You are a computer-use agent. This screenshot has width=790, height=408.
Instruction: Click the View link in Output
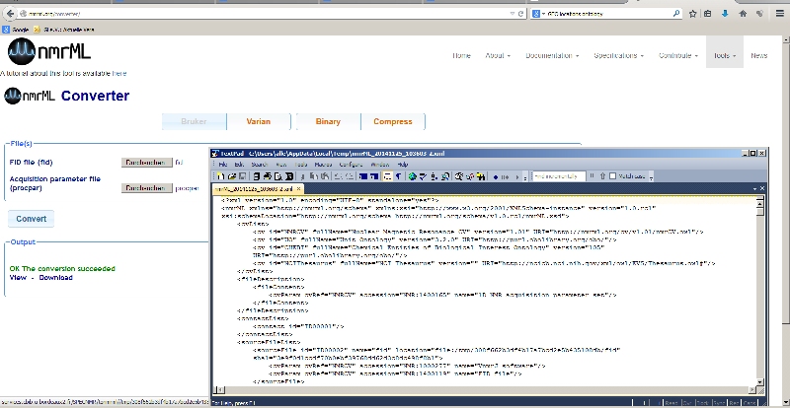click(18, 278)
